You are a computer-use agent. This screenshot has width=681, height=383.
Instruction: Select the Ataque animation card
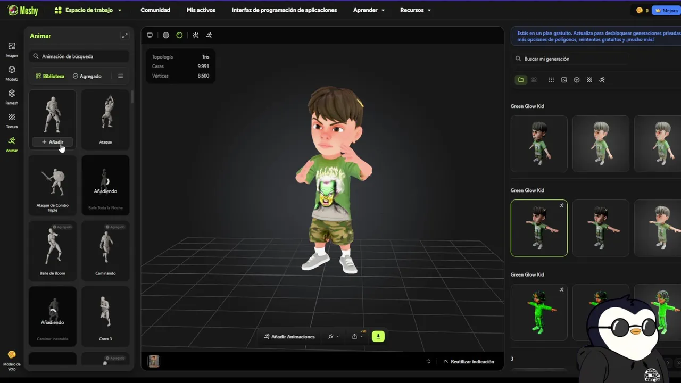coord(105,119)
